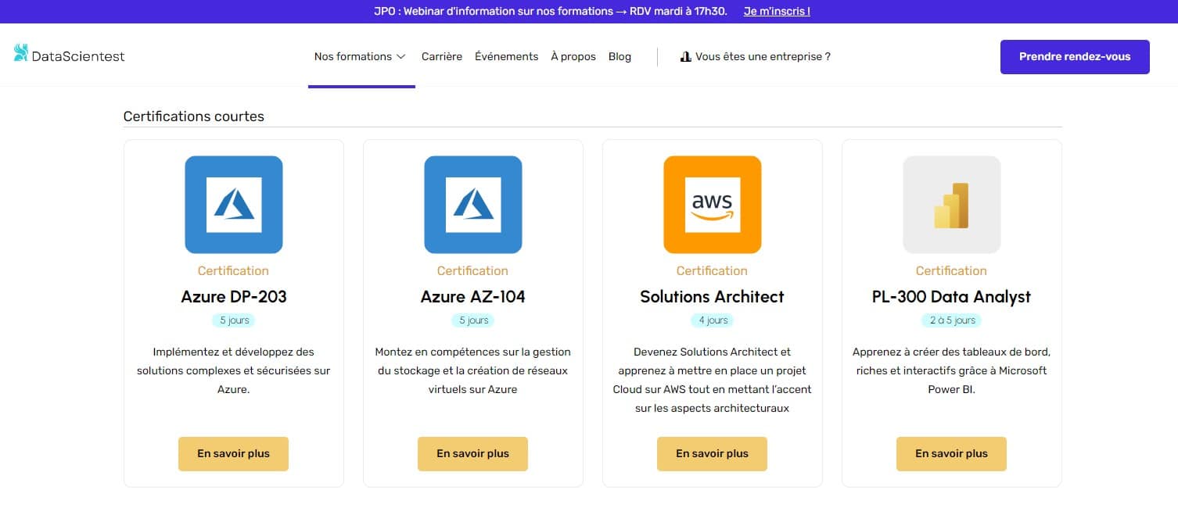
Task: Go to the À propos page
Action: 573,57
